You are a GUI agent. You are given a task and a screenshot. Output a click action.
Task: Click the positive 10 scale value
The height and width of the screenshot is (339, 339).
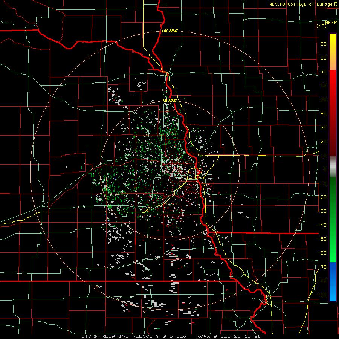(324, 156)
